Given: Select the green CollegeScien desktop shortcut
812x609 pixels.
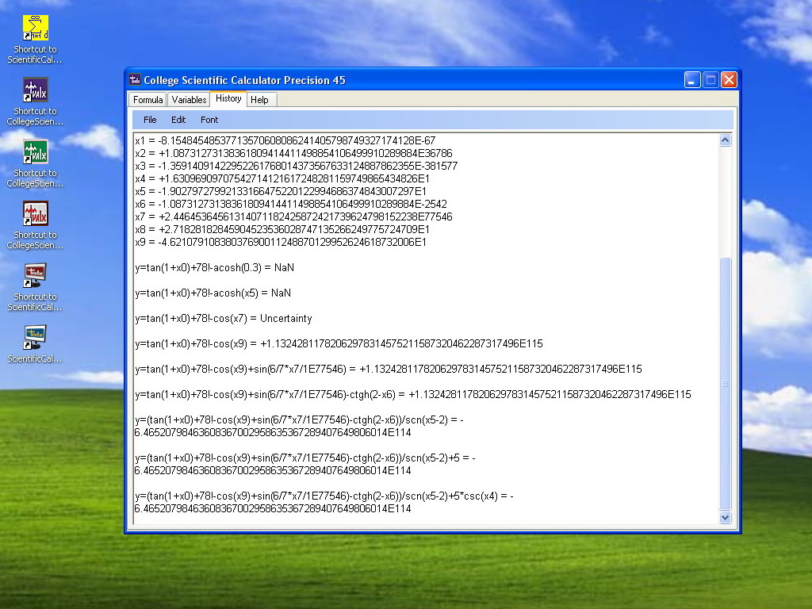Looking at the screenshot, I should (35, 151).
